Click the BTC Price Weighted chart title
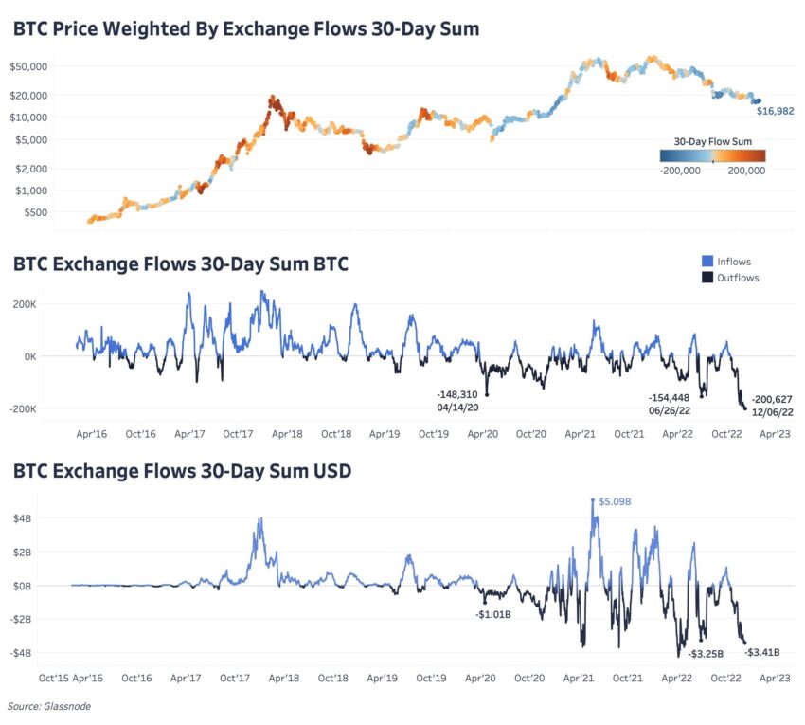 [246, 30]
